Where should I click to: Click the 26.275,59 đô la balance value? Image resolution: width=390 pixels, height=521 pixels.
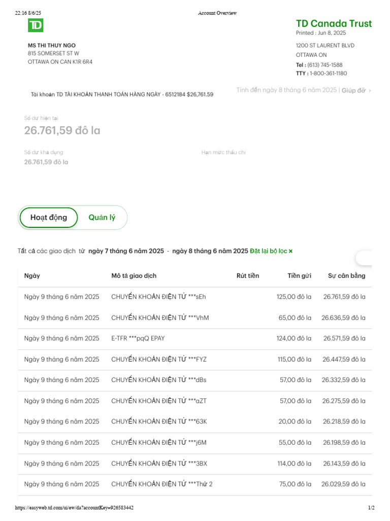pos(344,401)
